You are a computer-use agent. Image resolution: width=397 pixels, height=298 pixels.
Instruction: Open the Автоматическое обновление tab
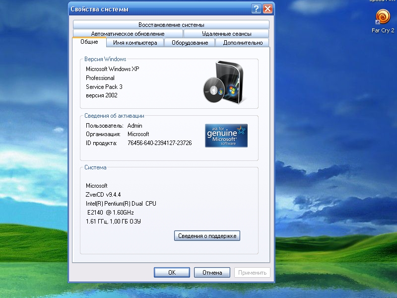click(128, 33)
